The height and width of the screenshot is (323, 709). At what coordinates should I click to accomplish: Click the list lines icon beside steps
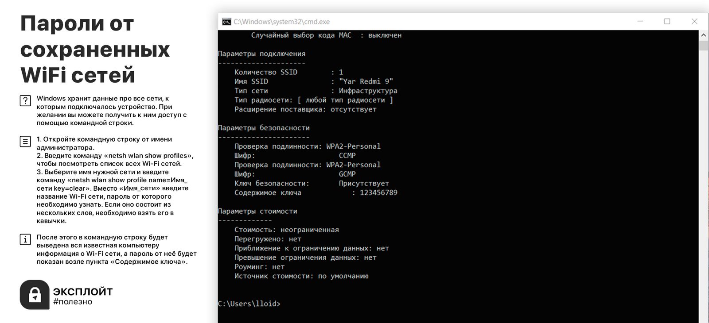[25, 142]
